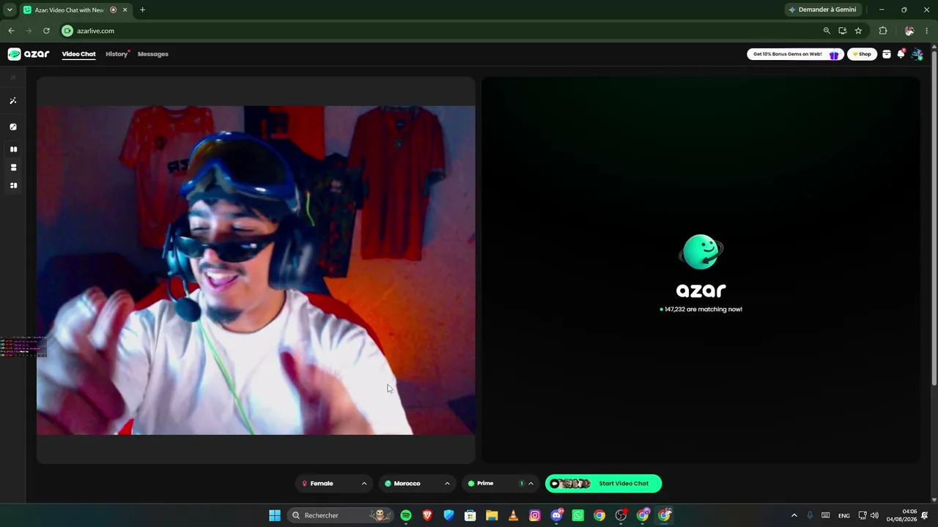
Task: Switch to the Video Chat tab
Action: point(78,54)
